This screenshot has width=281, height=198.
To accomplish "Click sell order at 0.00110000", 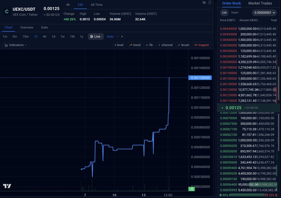I will coord(248,101).
